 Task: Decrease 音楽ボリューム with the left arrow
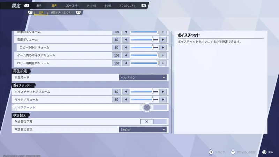[x=126, y=40]
